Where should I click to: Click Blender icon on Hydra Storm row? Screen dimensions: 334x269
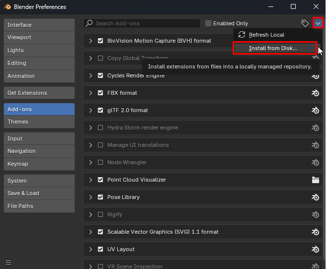pos(315,128)
